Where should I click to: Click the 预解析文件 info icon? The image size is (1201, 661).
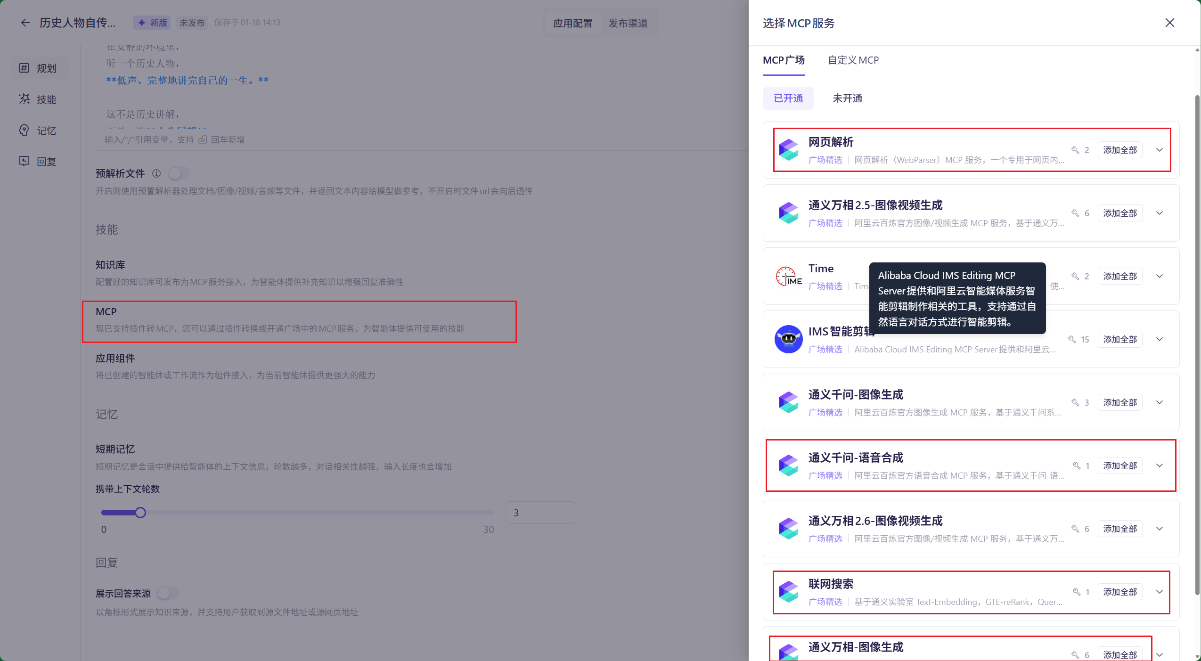point(156,173)
